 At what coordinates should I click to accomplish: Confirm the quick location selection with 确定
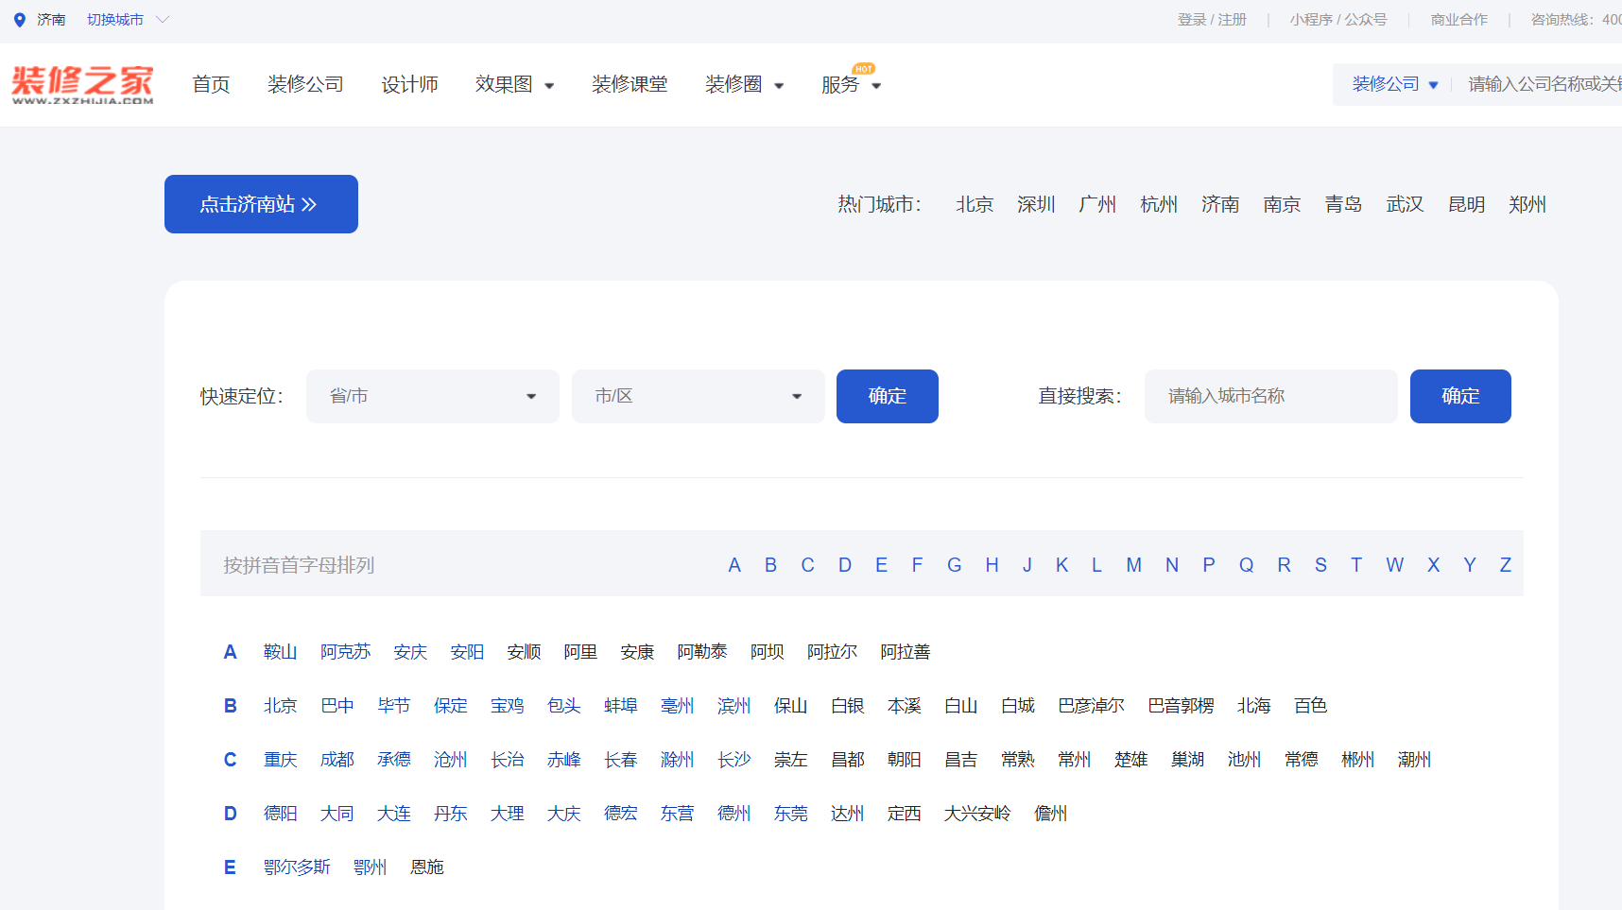[x=887, y=396]
